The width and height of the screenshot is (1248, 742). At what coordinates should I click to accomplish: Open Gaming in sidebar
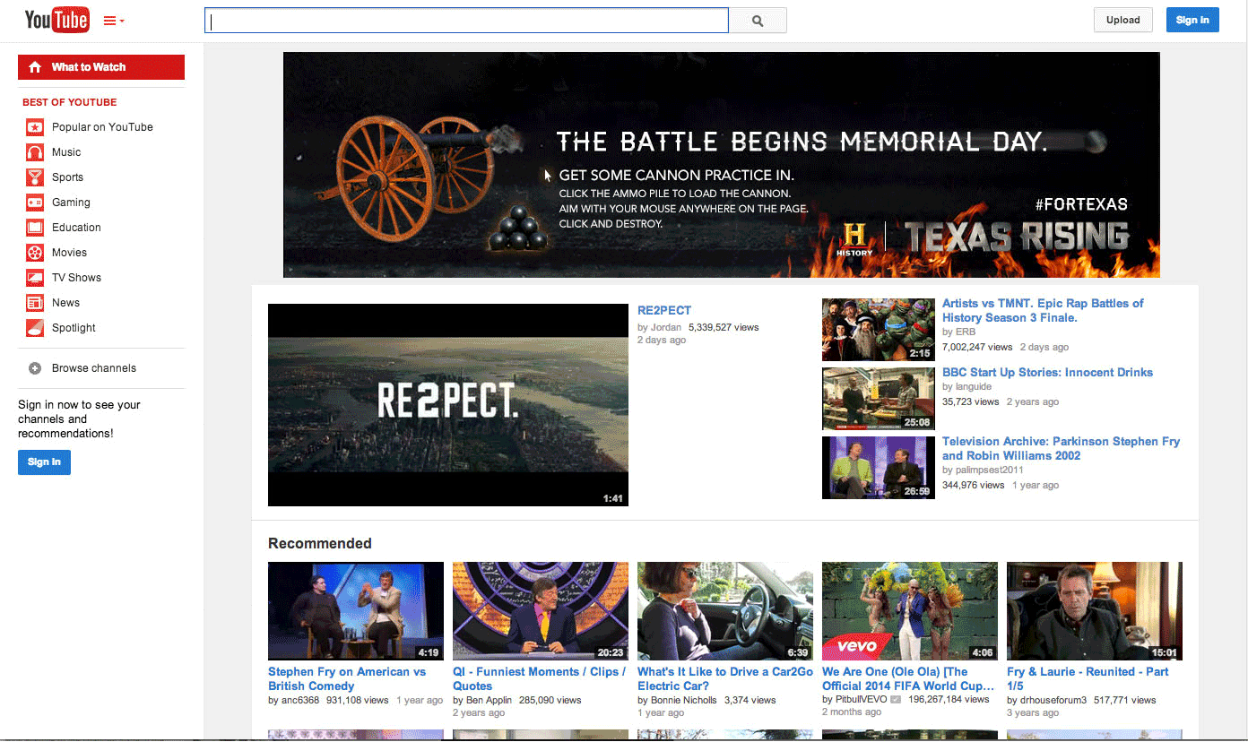click(71, 203)
